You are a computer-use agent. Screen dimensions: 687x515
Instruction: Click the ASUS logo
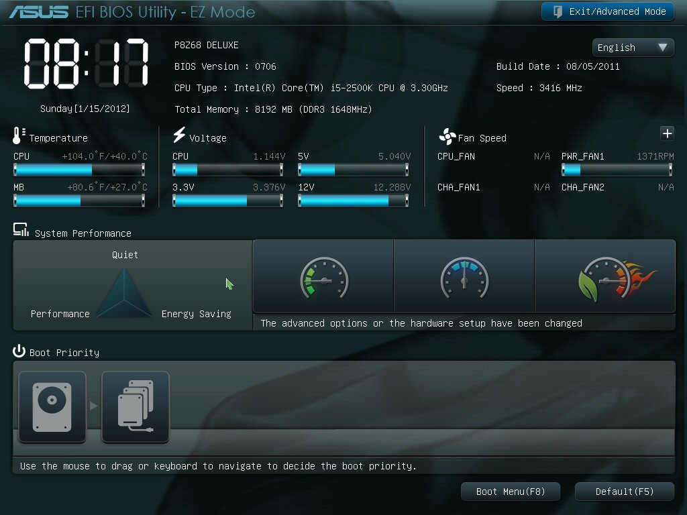[x=39, y=12]
